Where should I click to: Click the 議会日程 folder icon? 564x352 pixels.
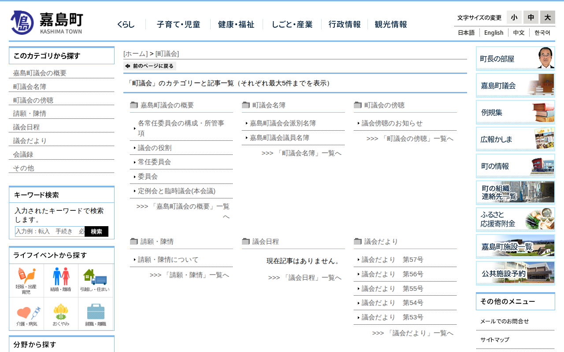[246, 242]
